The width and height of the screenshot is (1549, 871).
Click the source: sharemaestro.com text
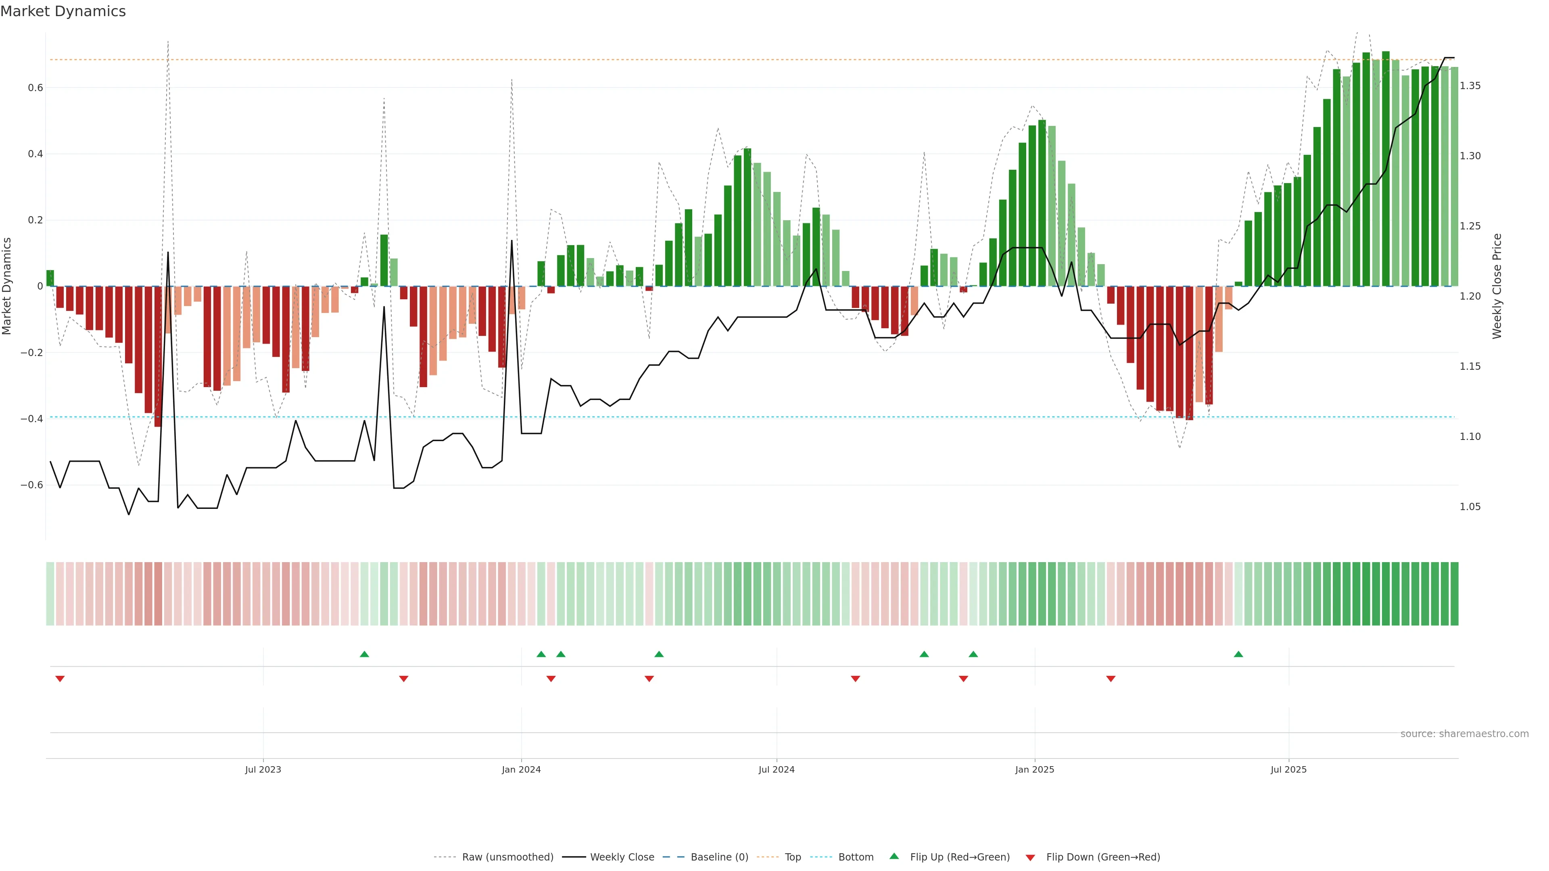coord(1464,733)
